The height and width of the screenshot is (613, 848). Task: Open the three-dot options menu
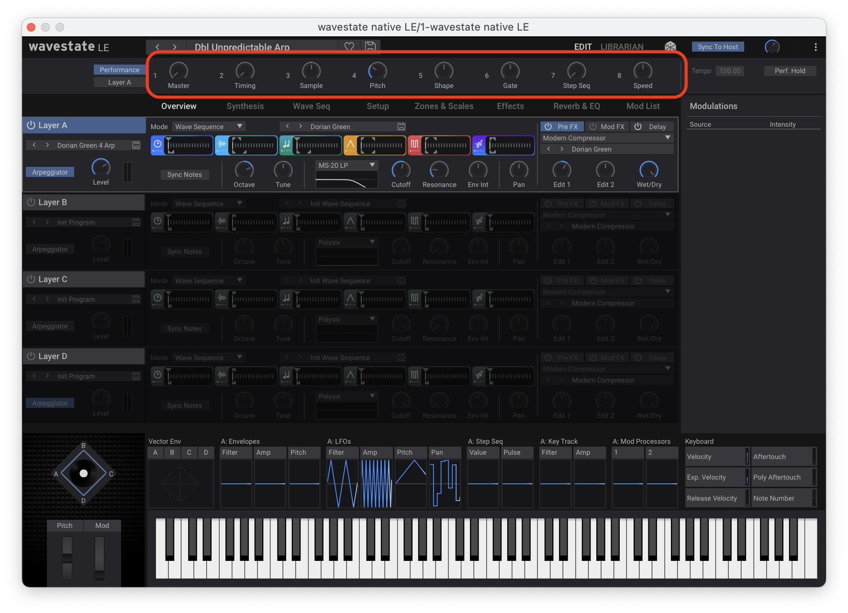(815, 47)
